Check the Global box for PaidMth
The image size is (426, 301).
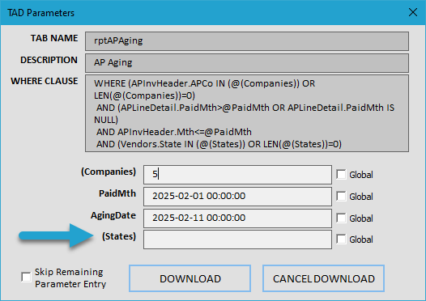pyautogui.click(x=341, y=197)
